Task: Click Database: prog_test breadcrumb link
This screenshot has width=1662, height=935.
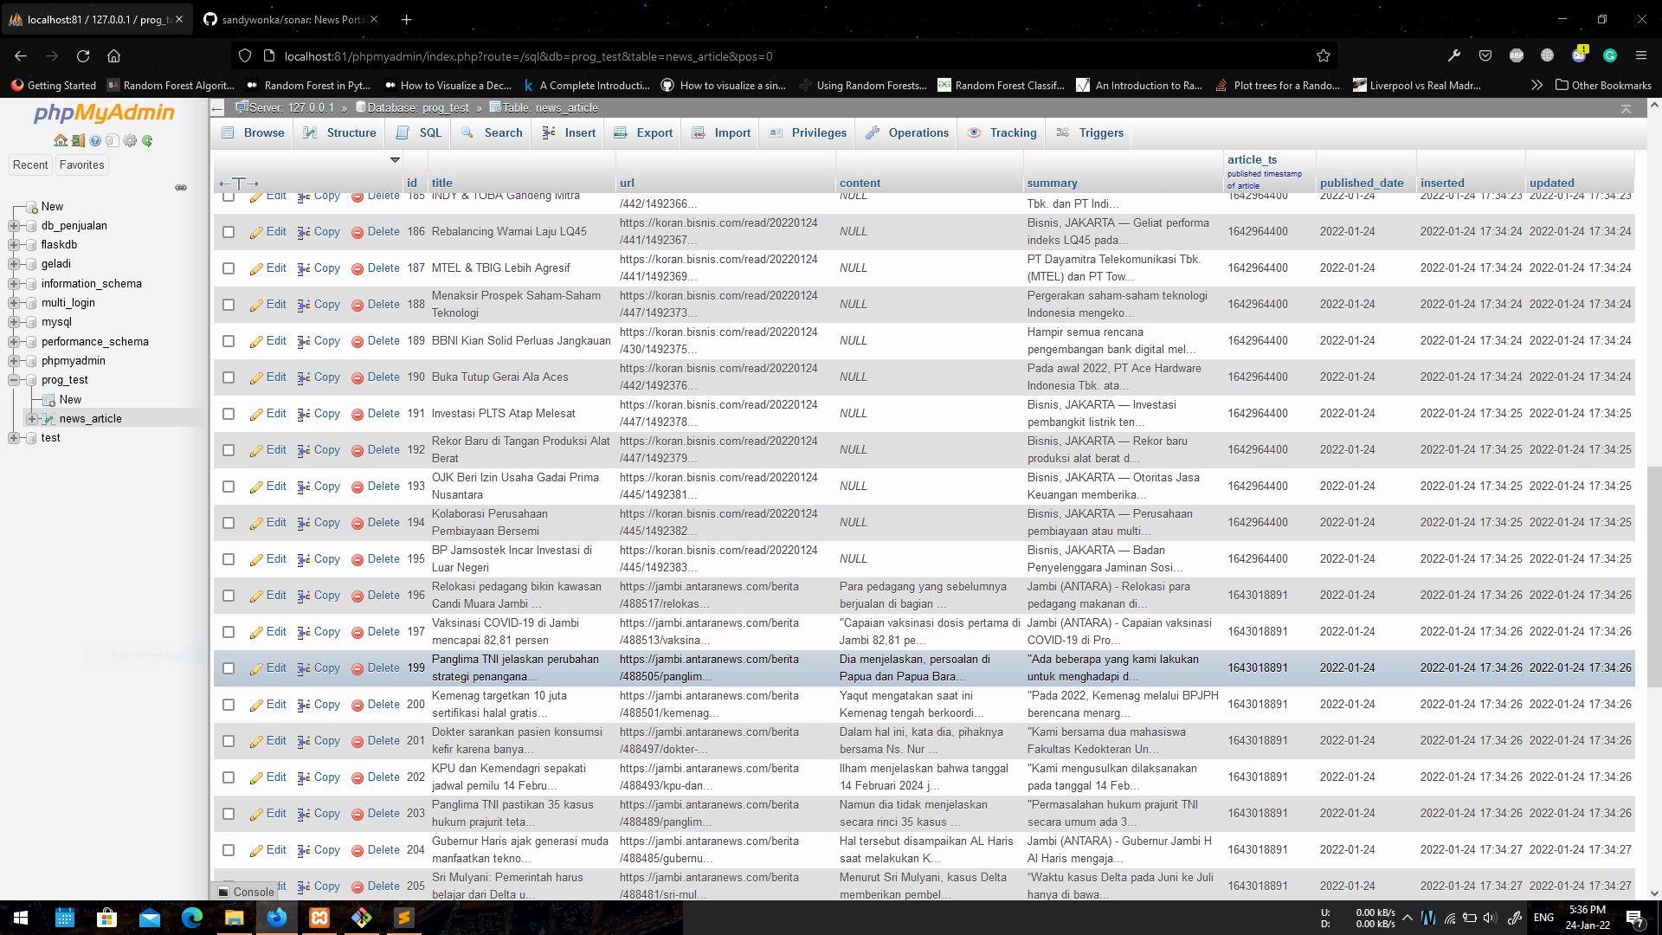Action: [x=417, y=108]
